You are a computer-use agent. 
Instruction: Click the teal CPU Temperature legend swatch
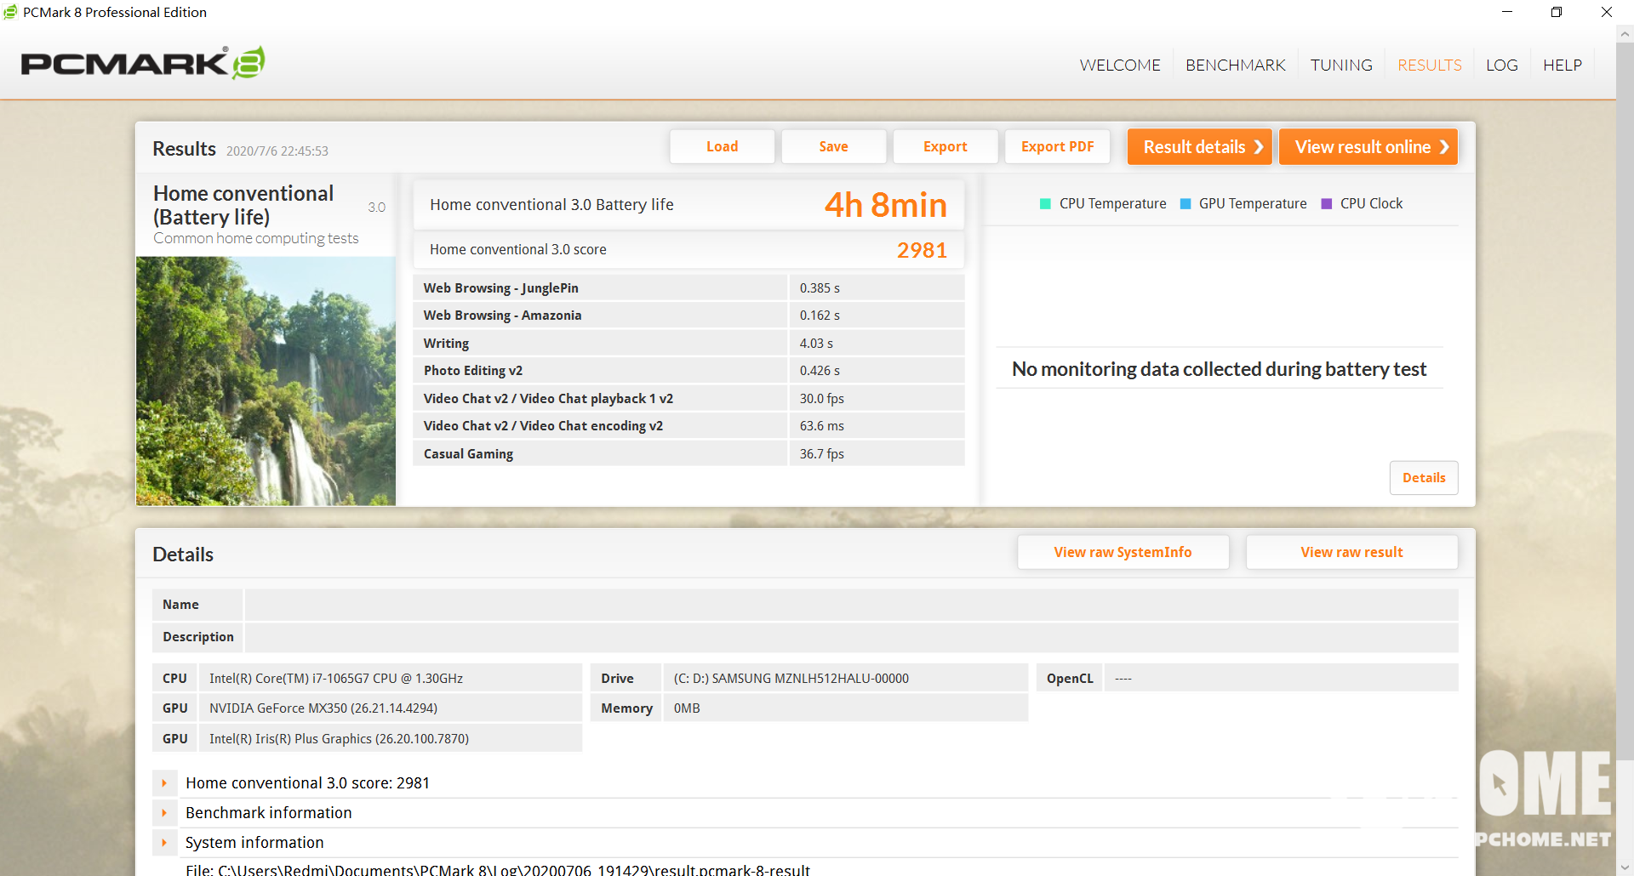pos(1045,204)
